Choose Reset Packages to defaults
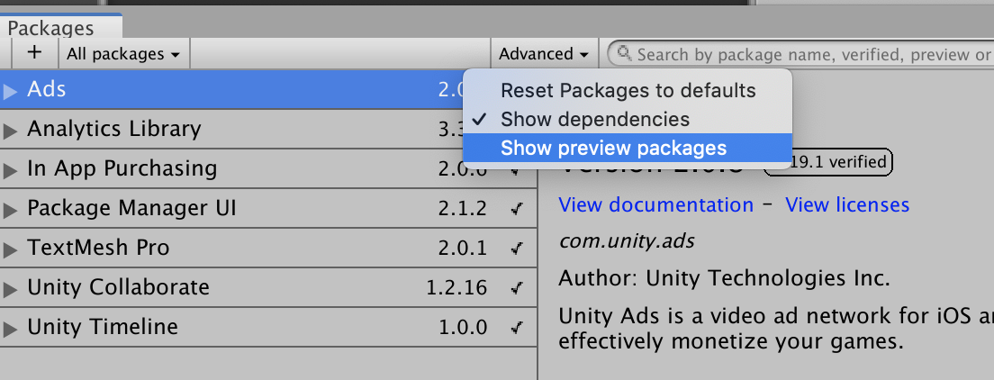The height and width of the screenshot is (380, 994). pyautogui.click(x=628, y=90)
